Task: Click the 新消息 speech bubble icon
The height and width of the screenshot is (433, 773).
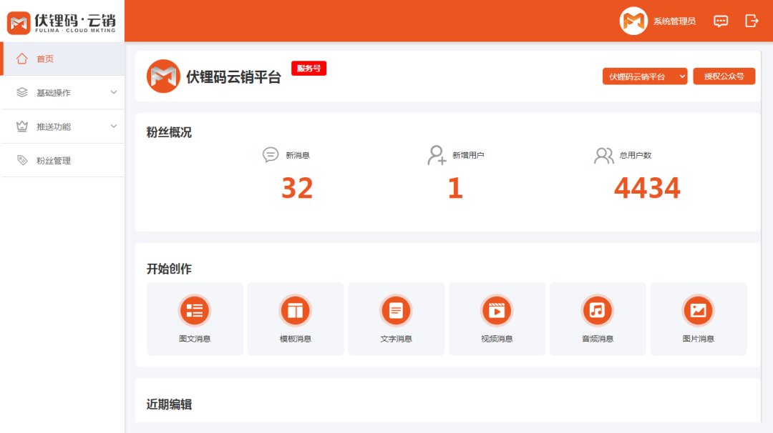Action: pos(270,155)
